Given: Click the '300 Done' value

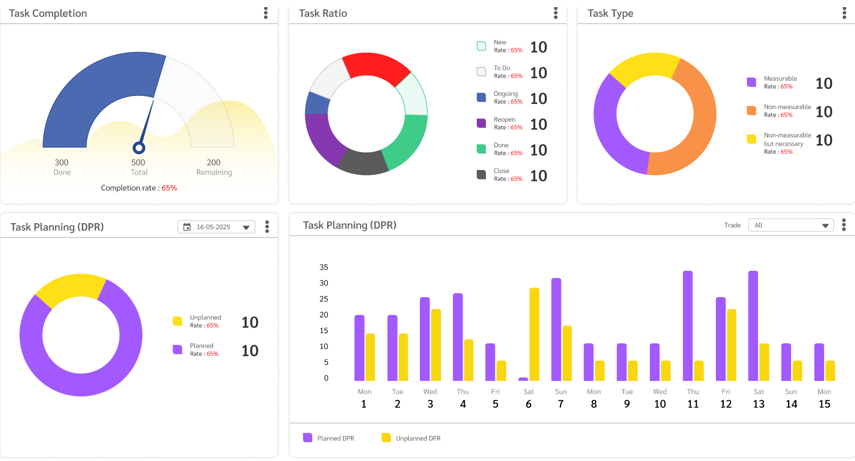Looking at the screenshot, I should pos(62,167).
